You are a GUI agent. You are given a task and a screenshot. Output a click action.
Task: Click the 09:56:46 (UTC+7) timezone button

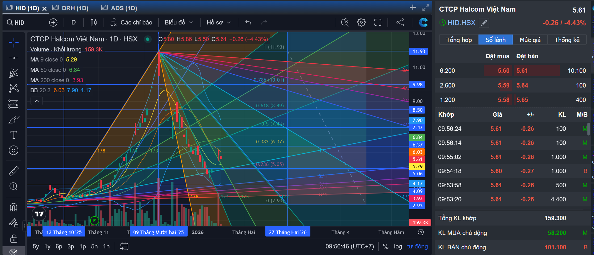350,247
